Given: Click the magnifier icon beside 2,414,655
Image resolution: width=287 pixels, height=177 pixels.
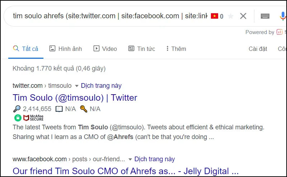Looking at the screenshot, I should click(17, 109).
